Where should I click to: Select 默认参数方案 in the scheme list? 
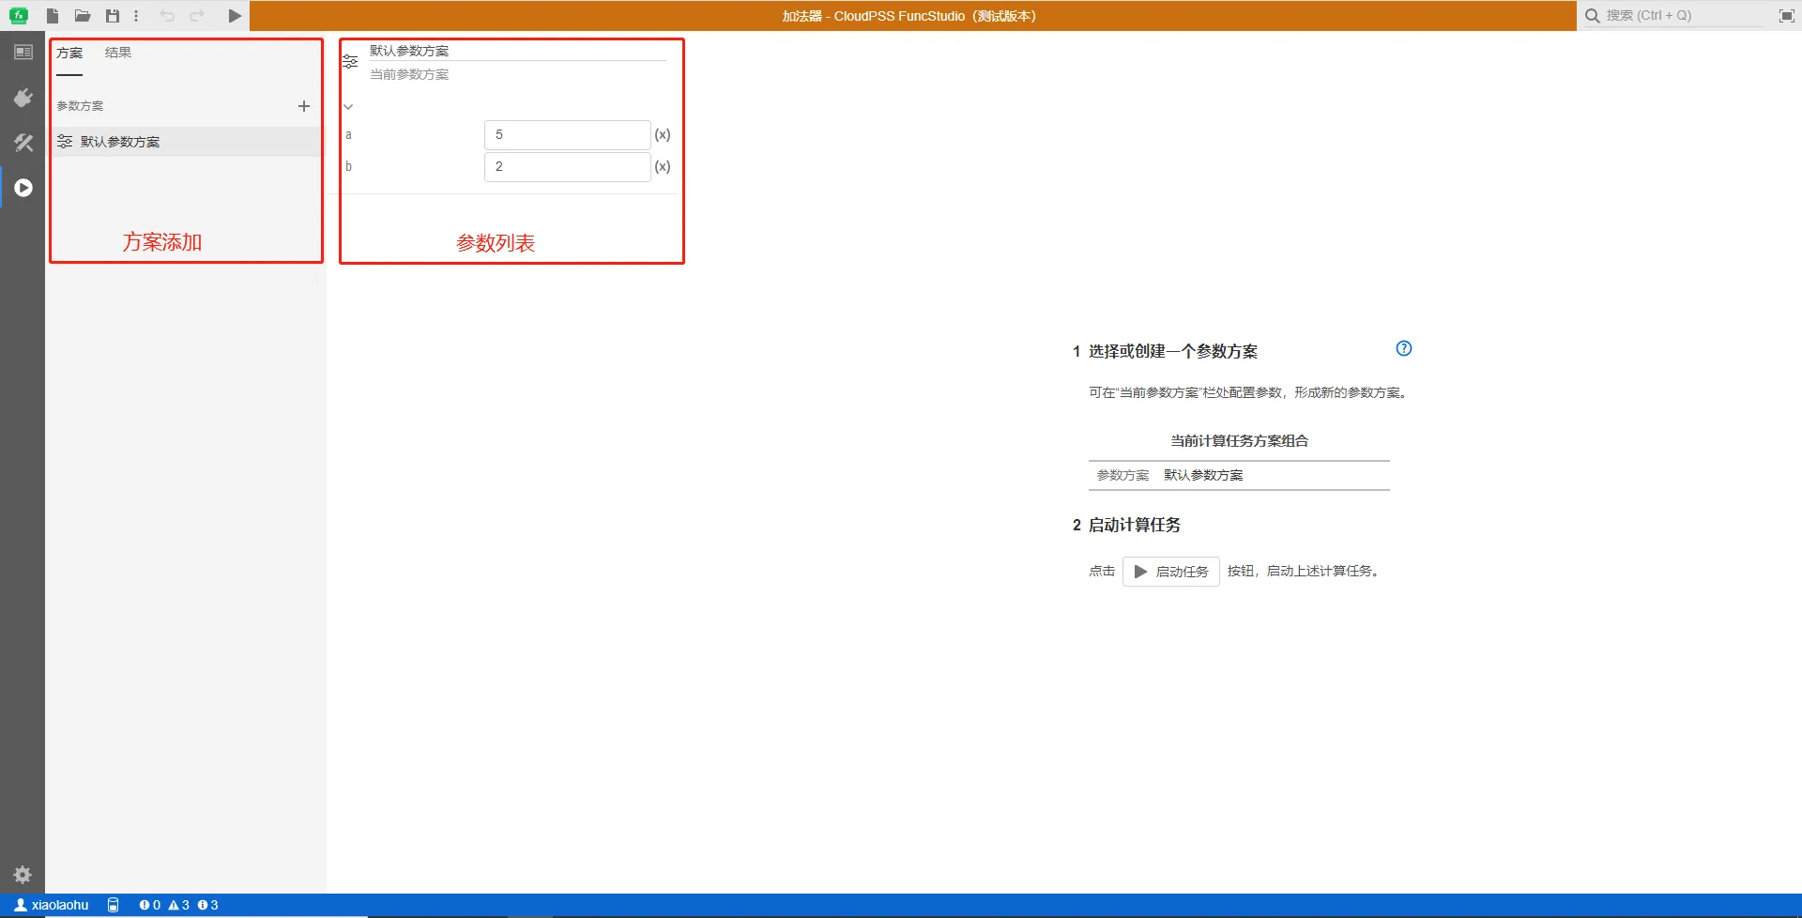[x=186, y=142]
